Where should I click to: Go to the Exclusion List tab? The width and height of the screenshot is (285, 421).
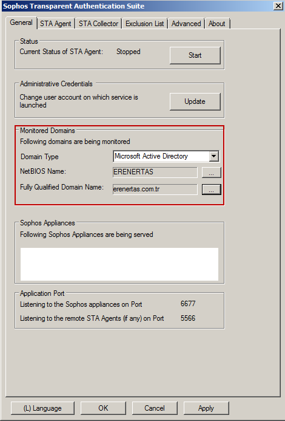144,24
